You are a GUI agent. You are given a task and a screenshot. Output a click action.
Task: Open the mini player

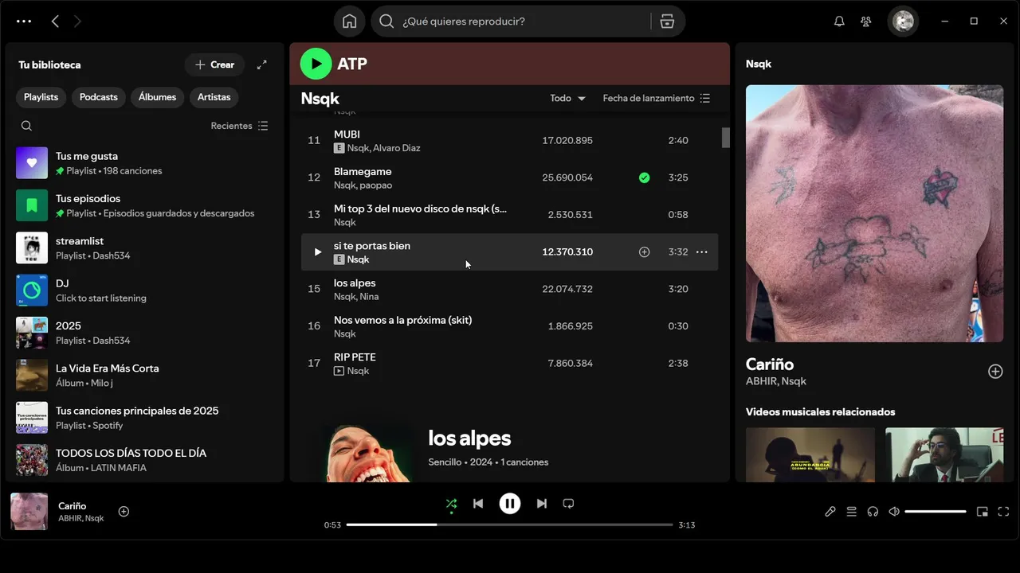(x=983, y=512)
